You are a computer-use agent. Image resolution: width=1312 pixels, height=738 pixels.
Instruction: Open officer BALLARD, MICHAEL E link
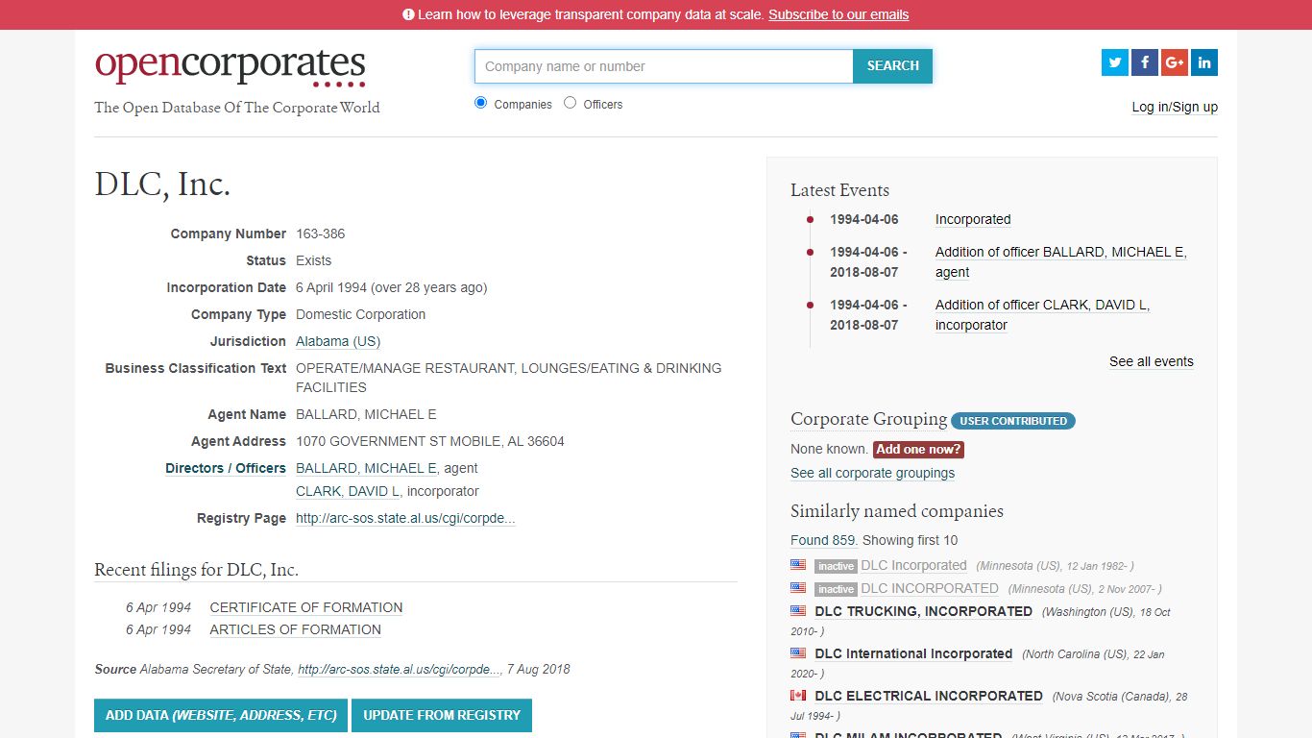click(366, 468)
